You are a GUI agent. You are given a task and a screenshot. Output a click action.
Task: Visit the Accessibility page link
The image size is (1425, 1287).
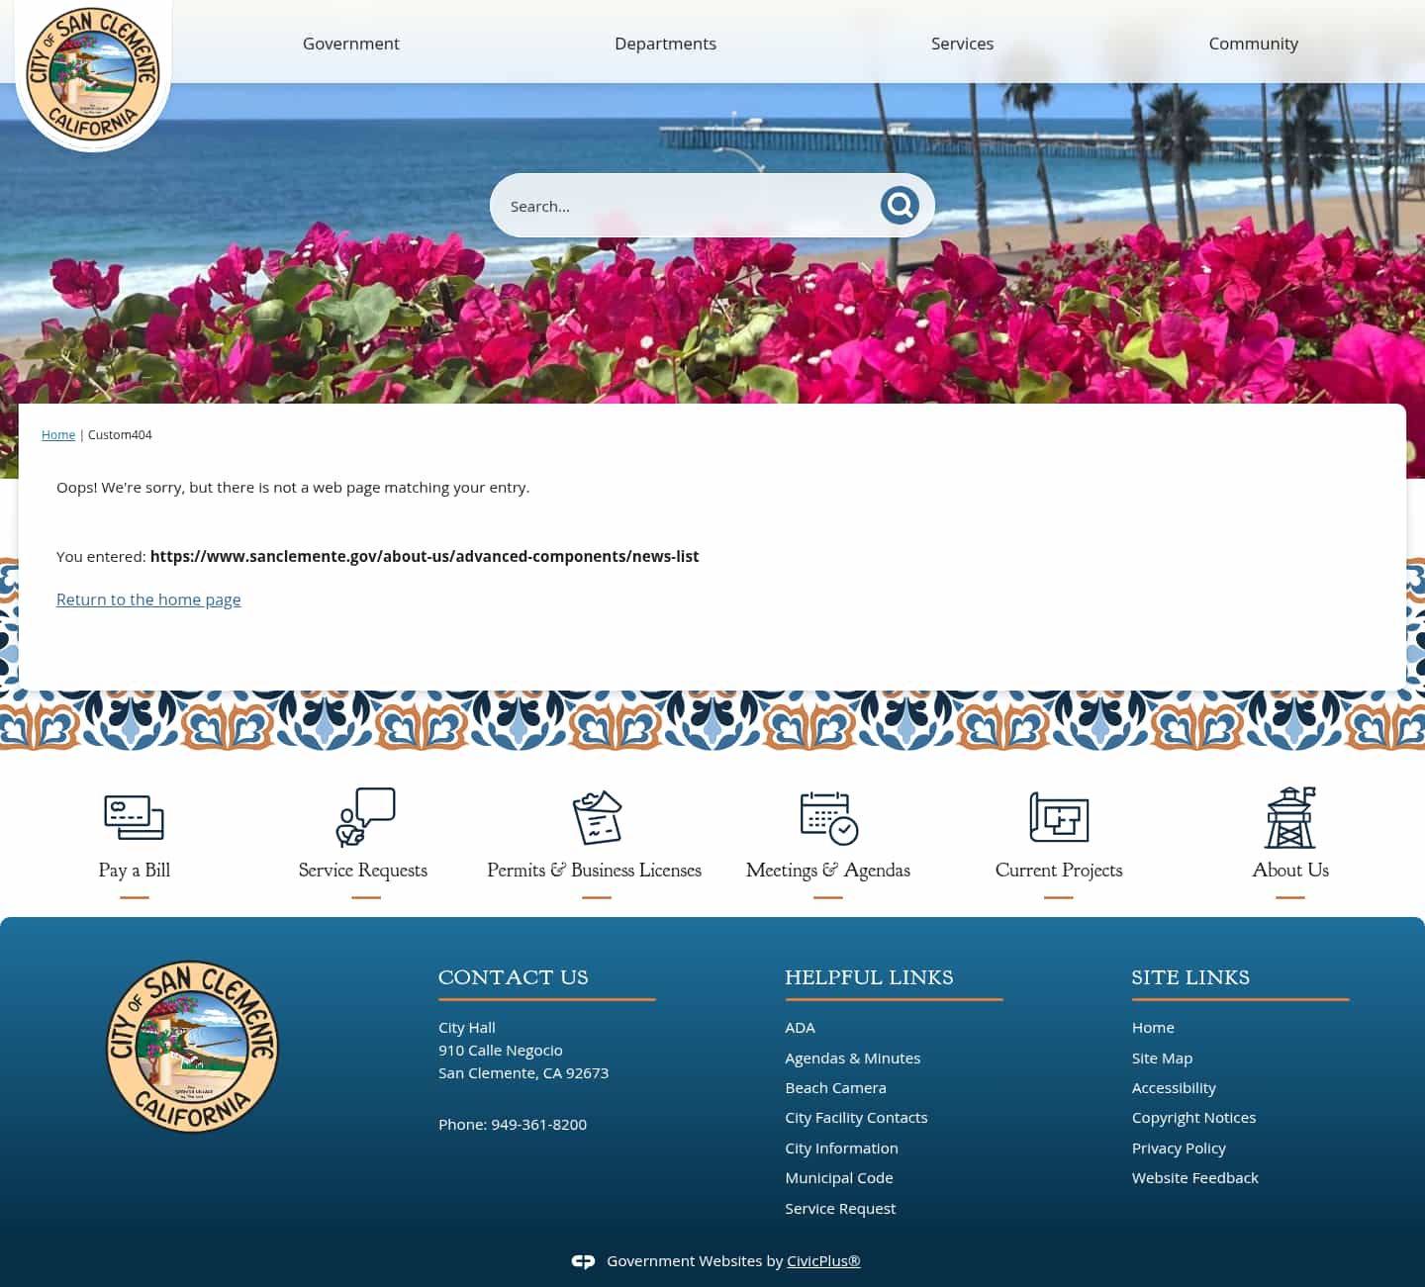click(x=1174, y=1087)
